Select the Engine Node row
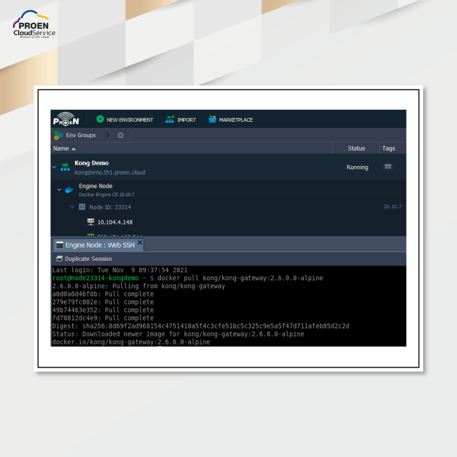457x457 pixels. [228, 190]
